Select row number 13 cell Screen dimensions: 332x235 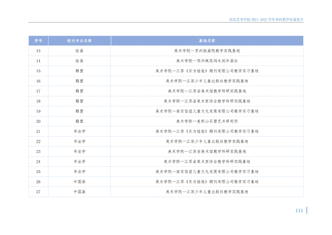click(39, 51)
